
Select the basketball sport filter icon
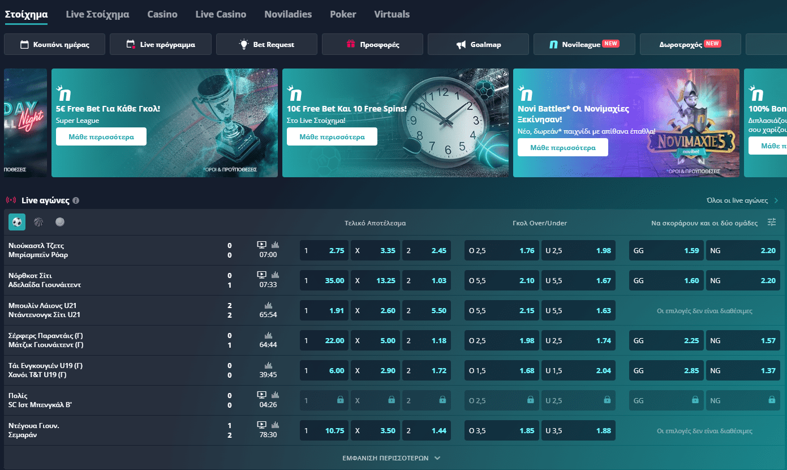tap(38, 223)
